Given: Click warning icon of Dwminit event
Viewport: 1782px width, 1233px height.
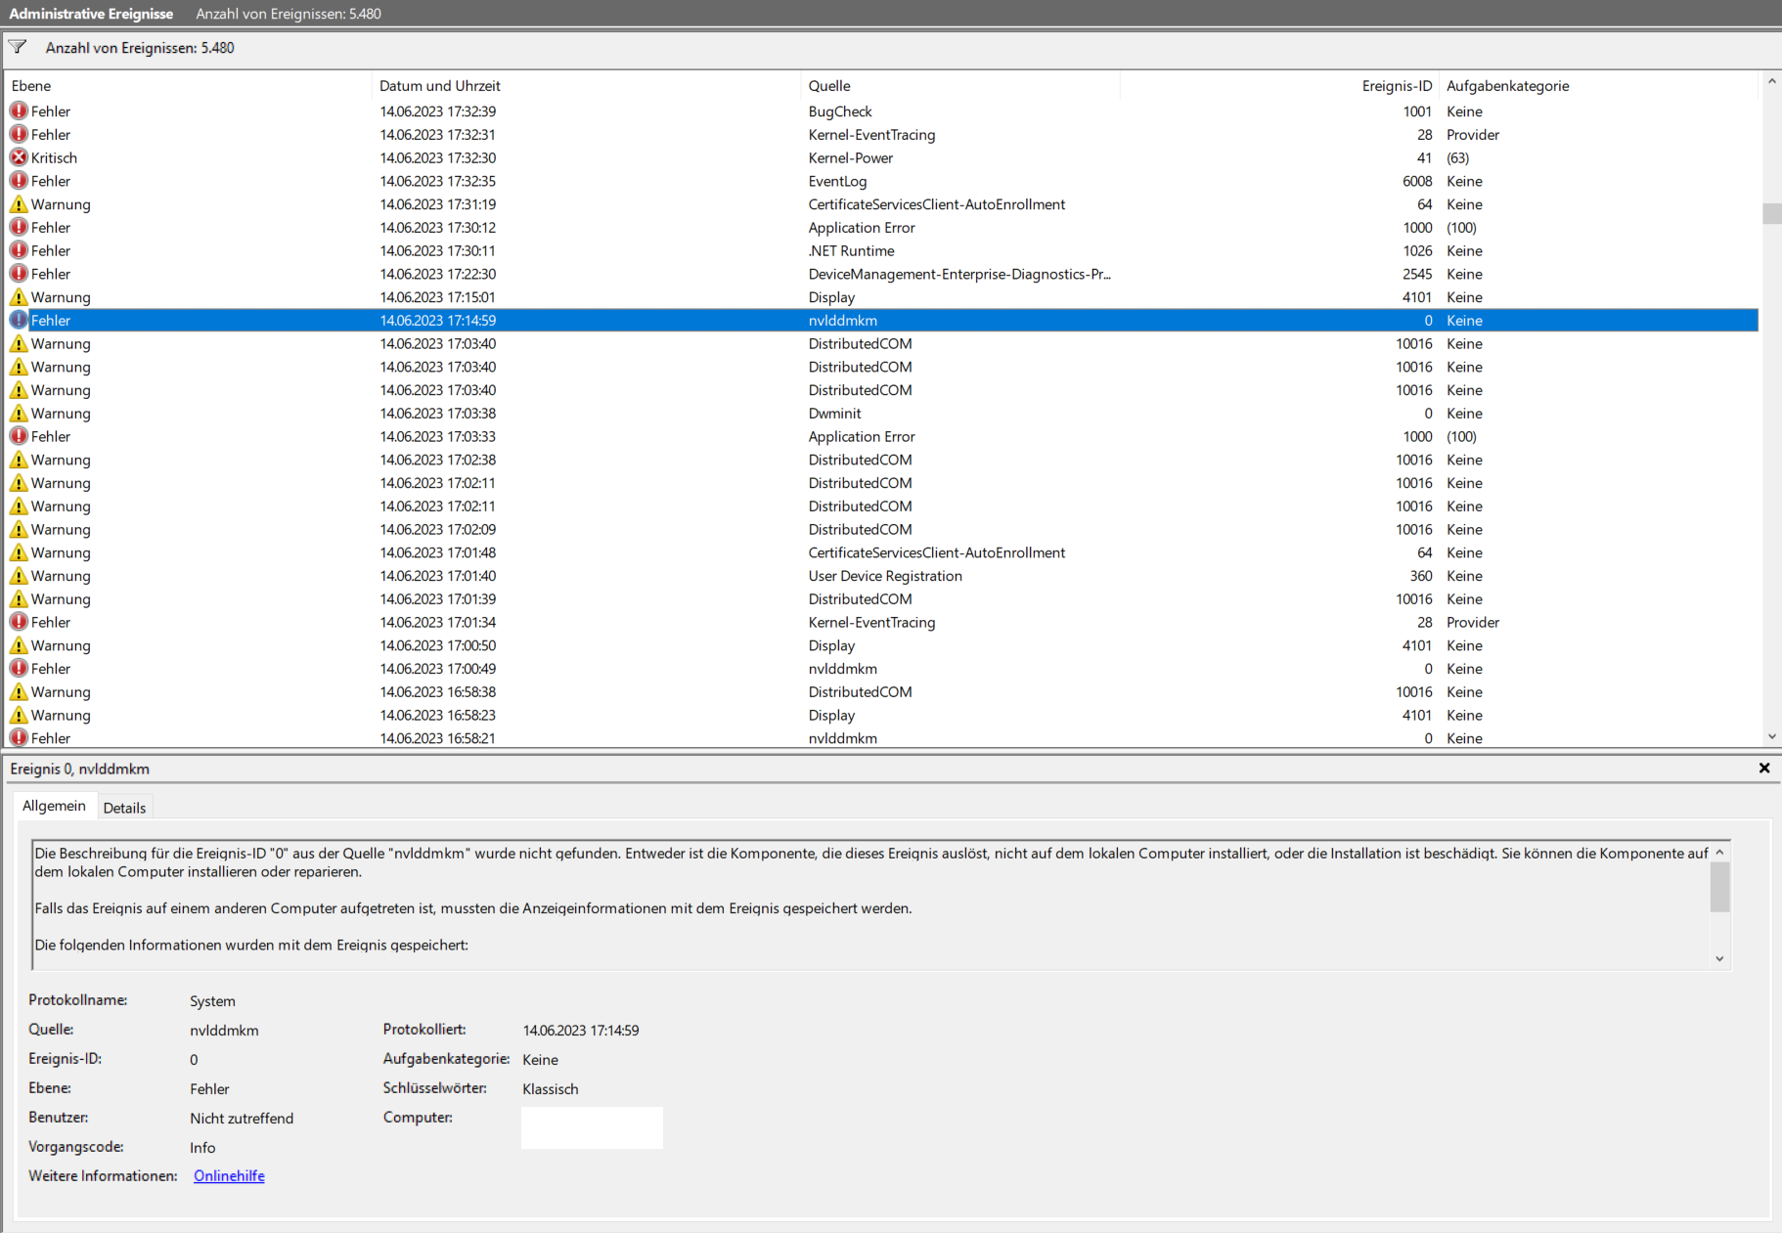Looking at the screenshot, I should coord(19,414).
